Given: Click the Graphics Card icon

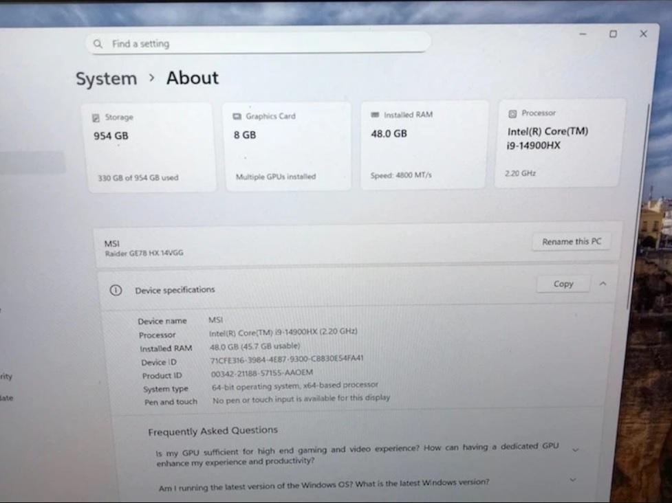Looking at the screenshot, I should (x=237, y=117).
